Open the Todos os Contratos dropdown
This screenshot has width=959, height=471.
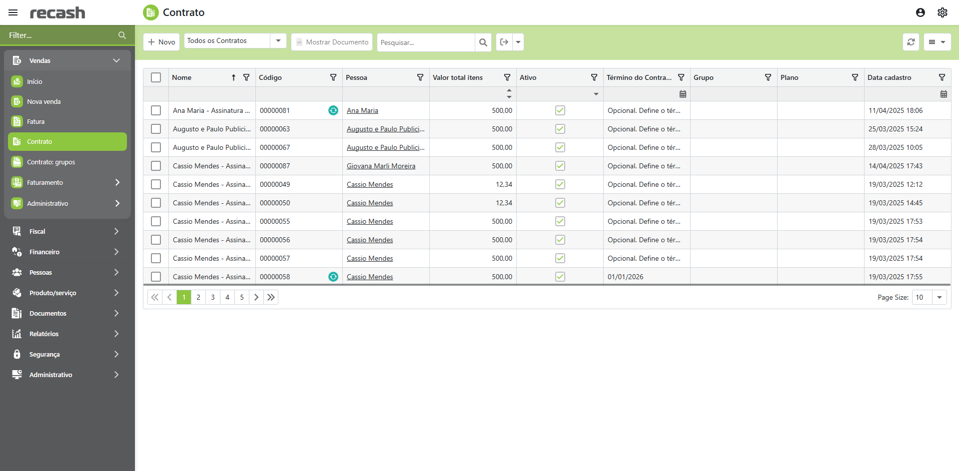278,41
